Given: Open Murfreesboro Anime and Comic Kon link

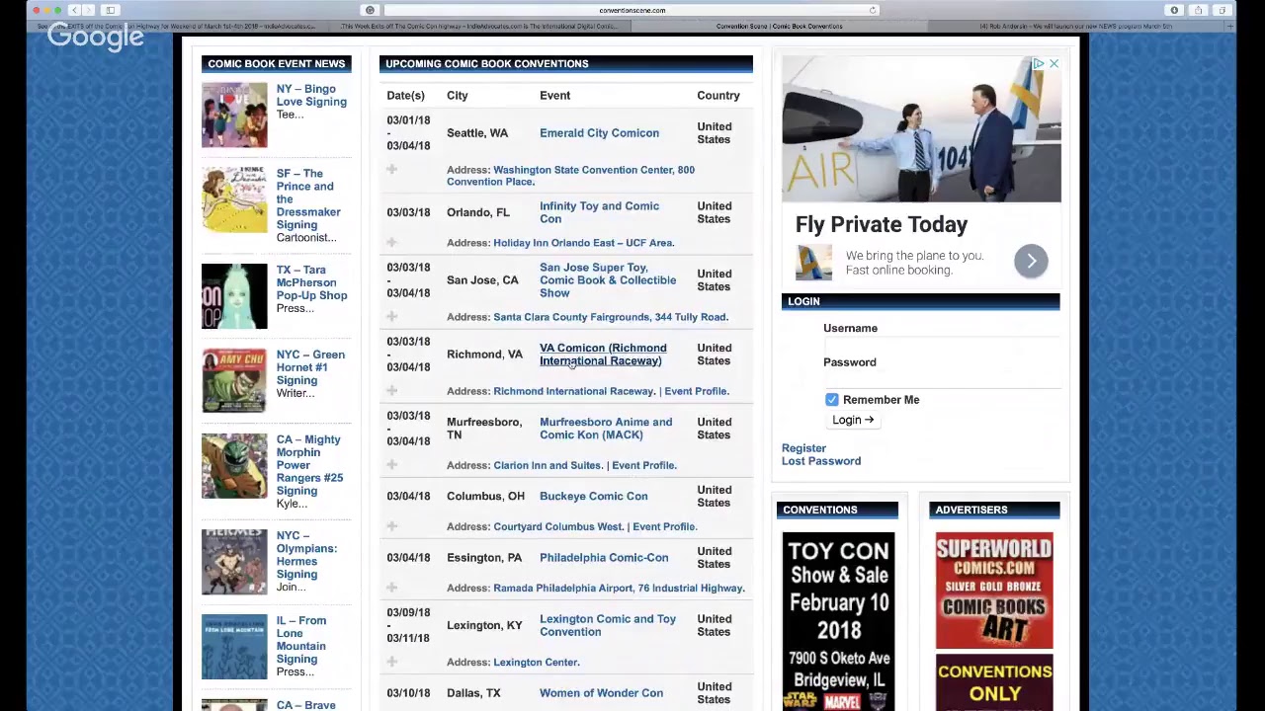Looking at the screenshot, I should pyautogui.click(x=606, y=429).
